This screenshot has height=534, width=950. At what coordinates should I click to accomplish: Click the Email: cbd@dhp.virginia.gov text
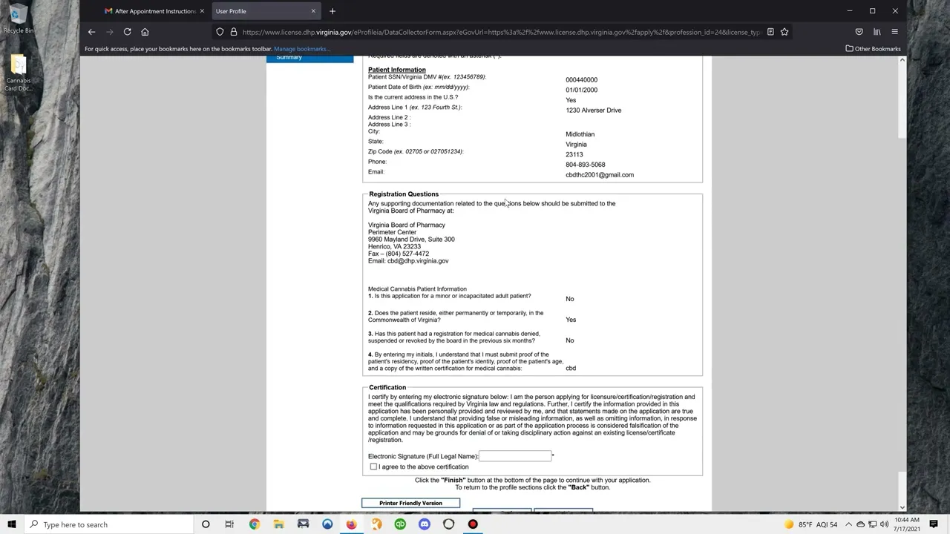[408, 261]
